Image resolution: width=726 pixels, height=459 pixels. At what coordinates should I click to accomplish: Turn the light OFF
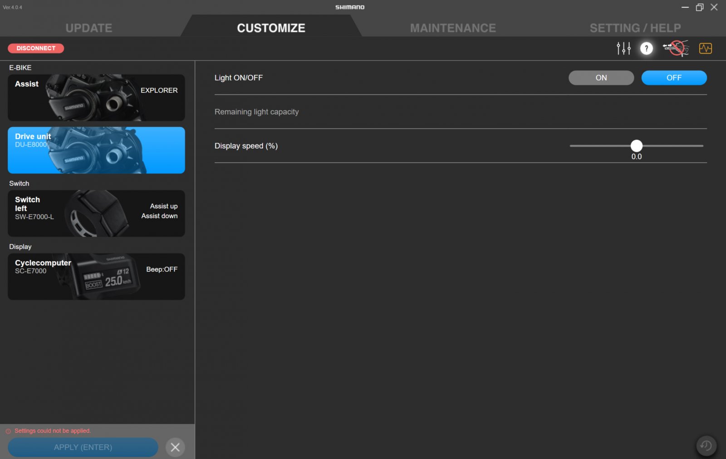tap(674, 78)
